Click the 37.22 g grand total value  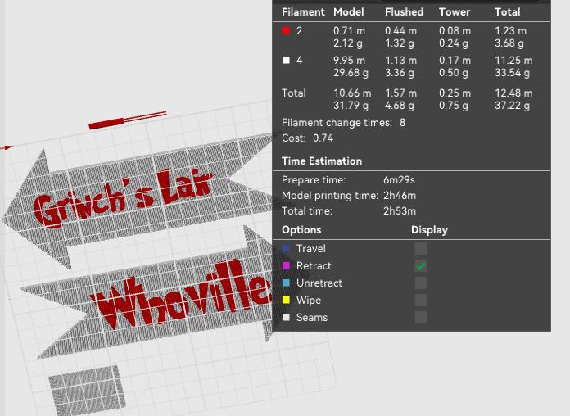[x=512, y=106]
